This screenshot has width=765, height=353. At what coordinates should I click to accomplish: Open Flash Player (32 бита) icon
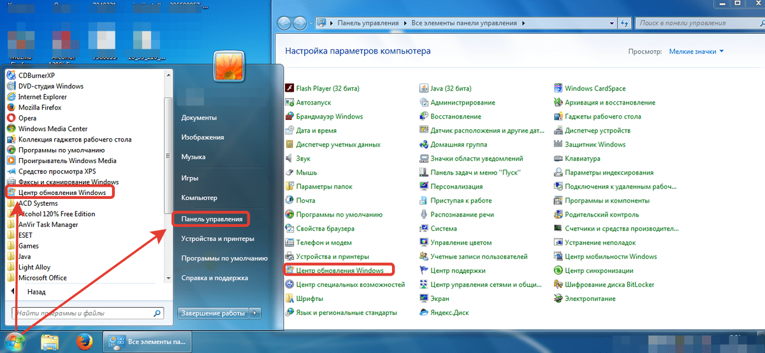click(290, 89)
